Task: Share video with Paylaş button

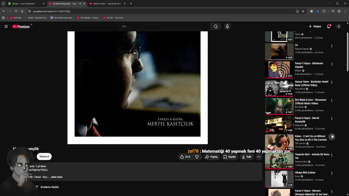Action: (x=211, y=157)
